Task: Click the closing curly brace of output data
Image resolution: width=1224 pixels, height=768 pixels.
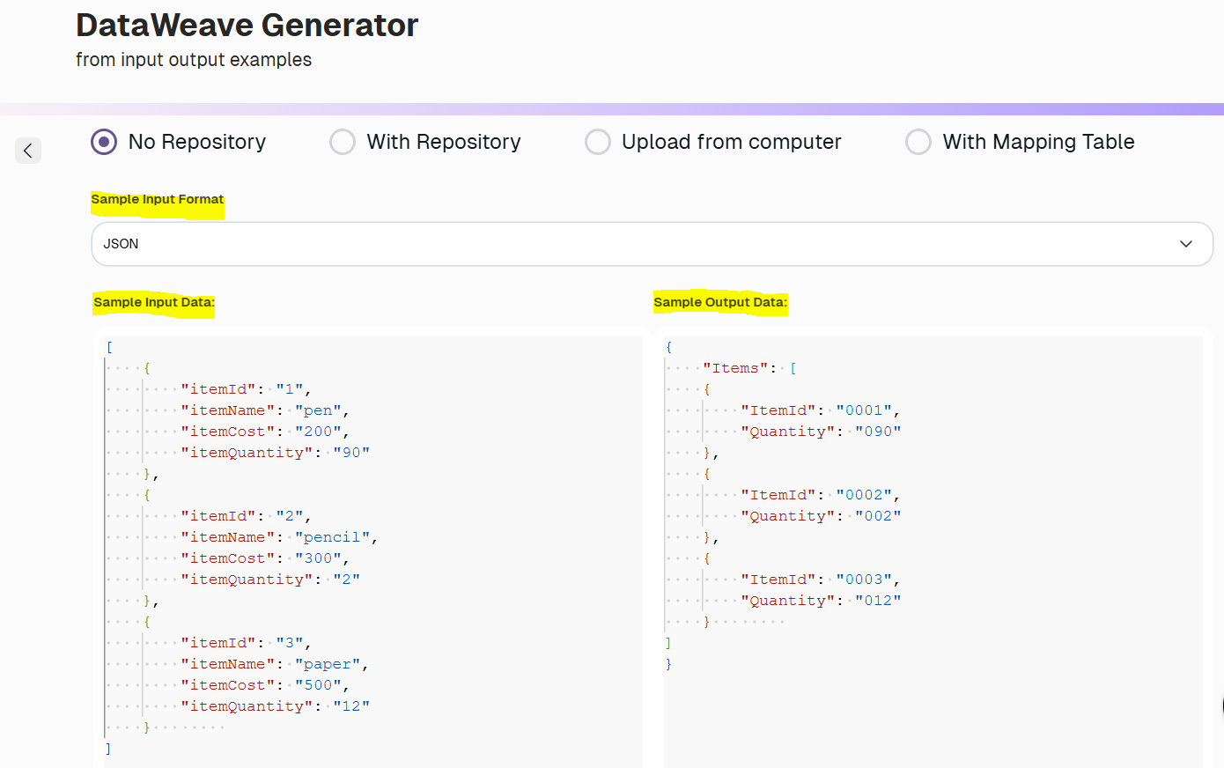Action: pos(668,664)
